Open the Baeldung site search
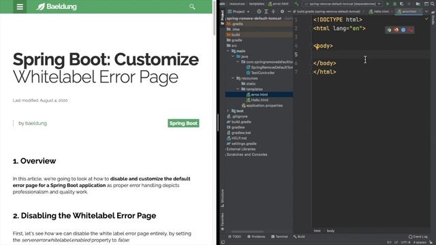 (x=192, y=7)
